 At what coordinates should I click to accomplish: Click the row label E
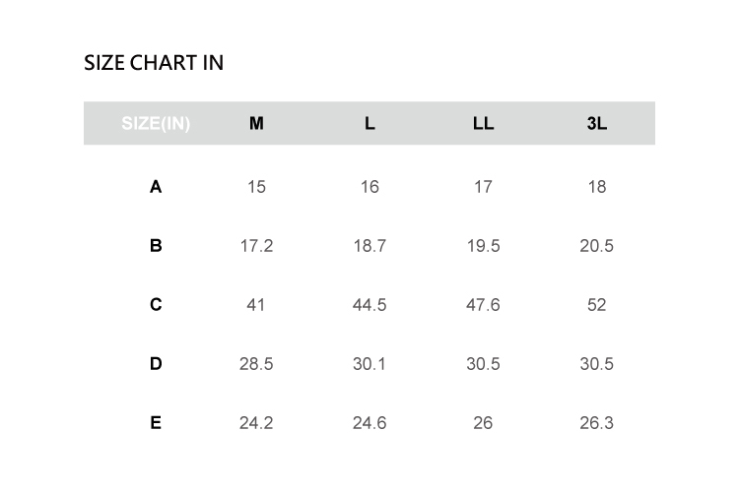tap(156, 422)
